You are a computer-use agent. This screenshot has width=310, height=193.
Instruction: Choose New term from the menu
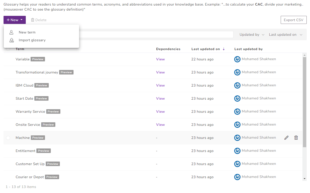[27, 32]
